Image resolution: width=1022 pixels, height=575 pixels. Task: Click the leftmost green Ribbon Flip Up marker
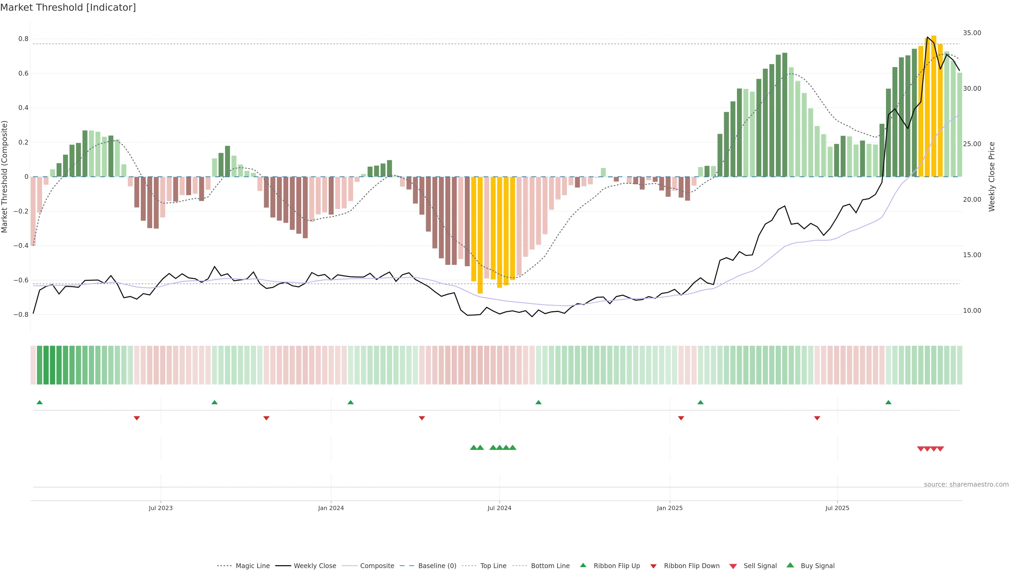39,402
